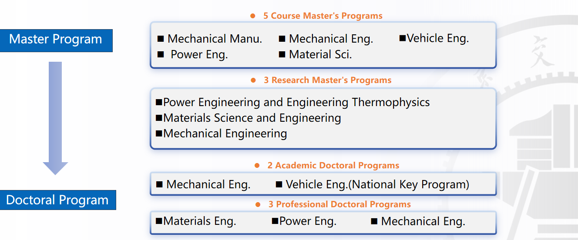This screenshot has width=578, height=240.
Task: Click the blue Doctoral Program box
Action: 57,200
